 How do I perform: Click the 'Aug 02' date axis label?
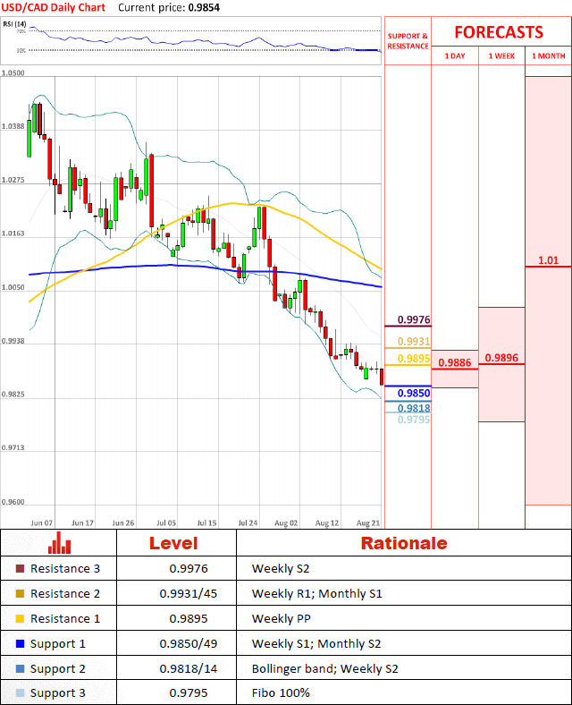(x=286, y=522)
